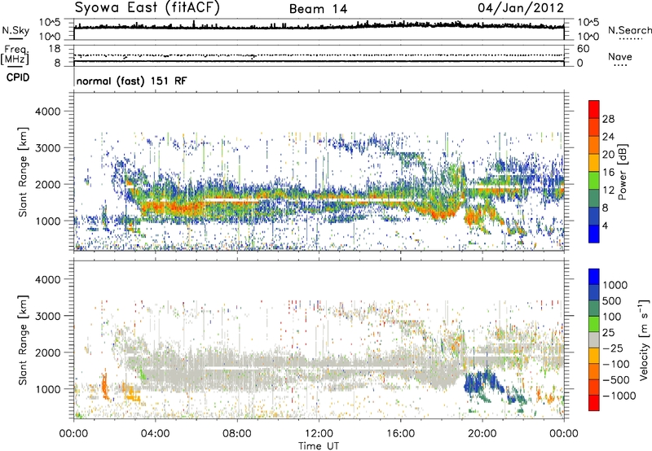Click the date '04/Jan/2012'
652x451 pixels.
pos(521,8)
